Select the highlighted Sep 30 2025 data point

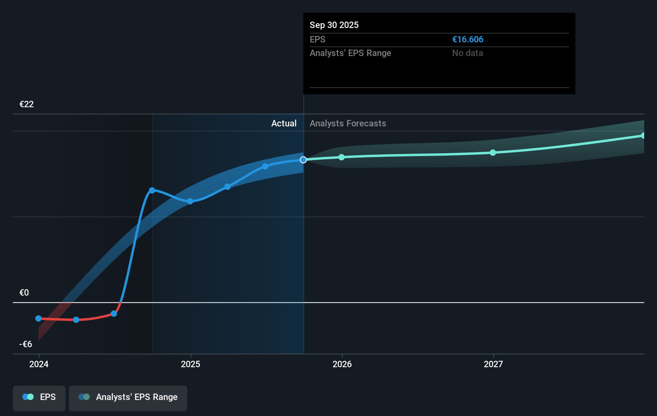pyautogui.click(x=303, y=160)
